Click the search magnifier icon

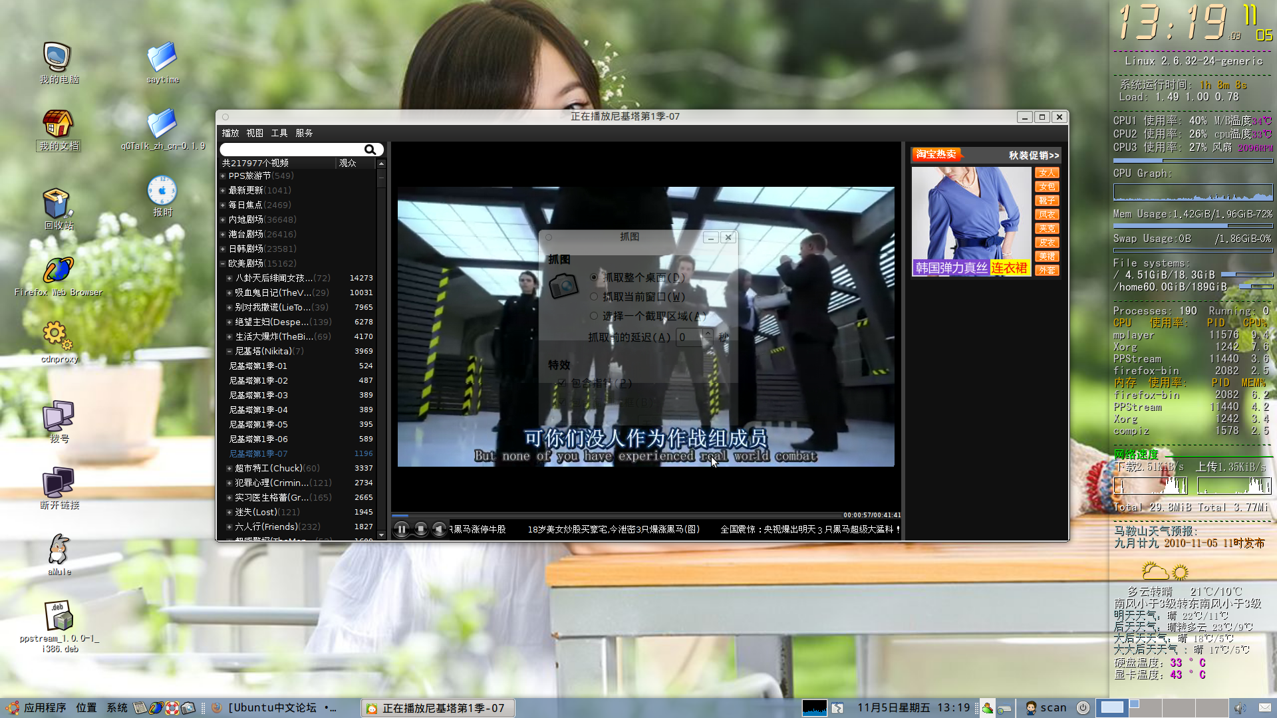[x=370, y=150]
